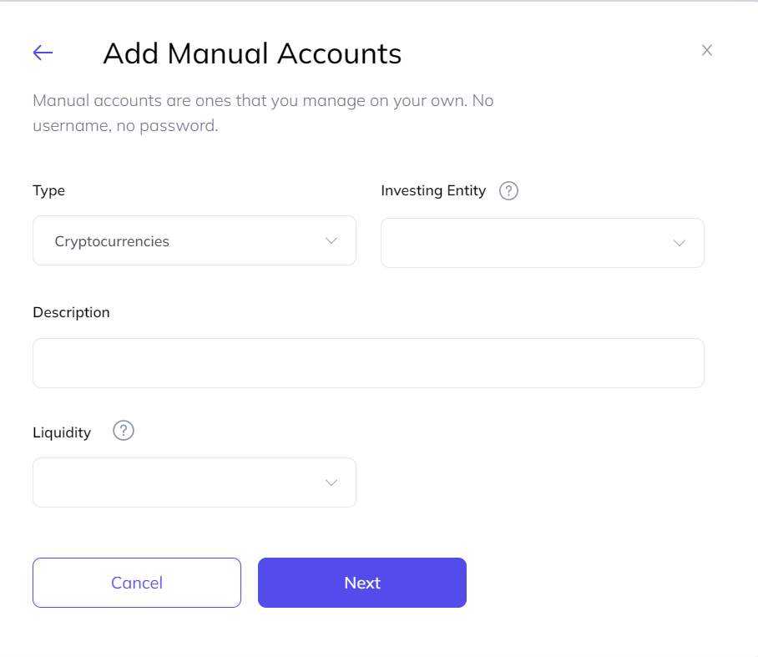The image size is (758, 657).
Task: Click the Liquidity question mark icon
Action: (x=124, y=431)
